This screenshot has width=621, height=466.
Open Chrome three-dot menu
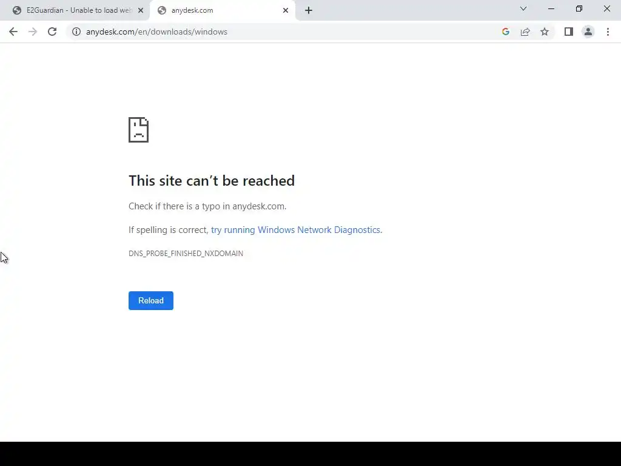tap(608, 32)
